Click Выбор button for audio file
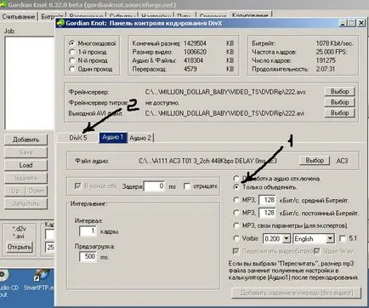 (x=315, y=161)
